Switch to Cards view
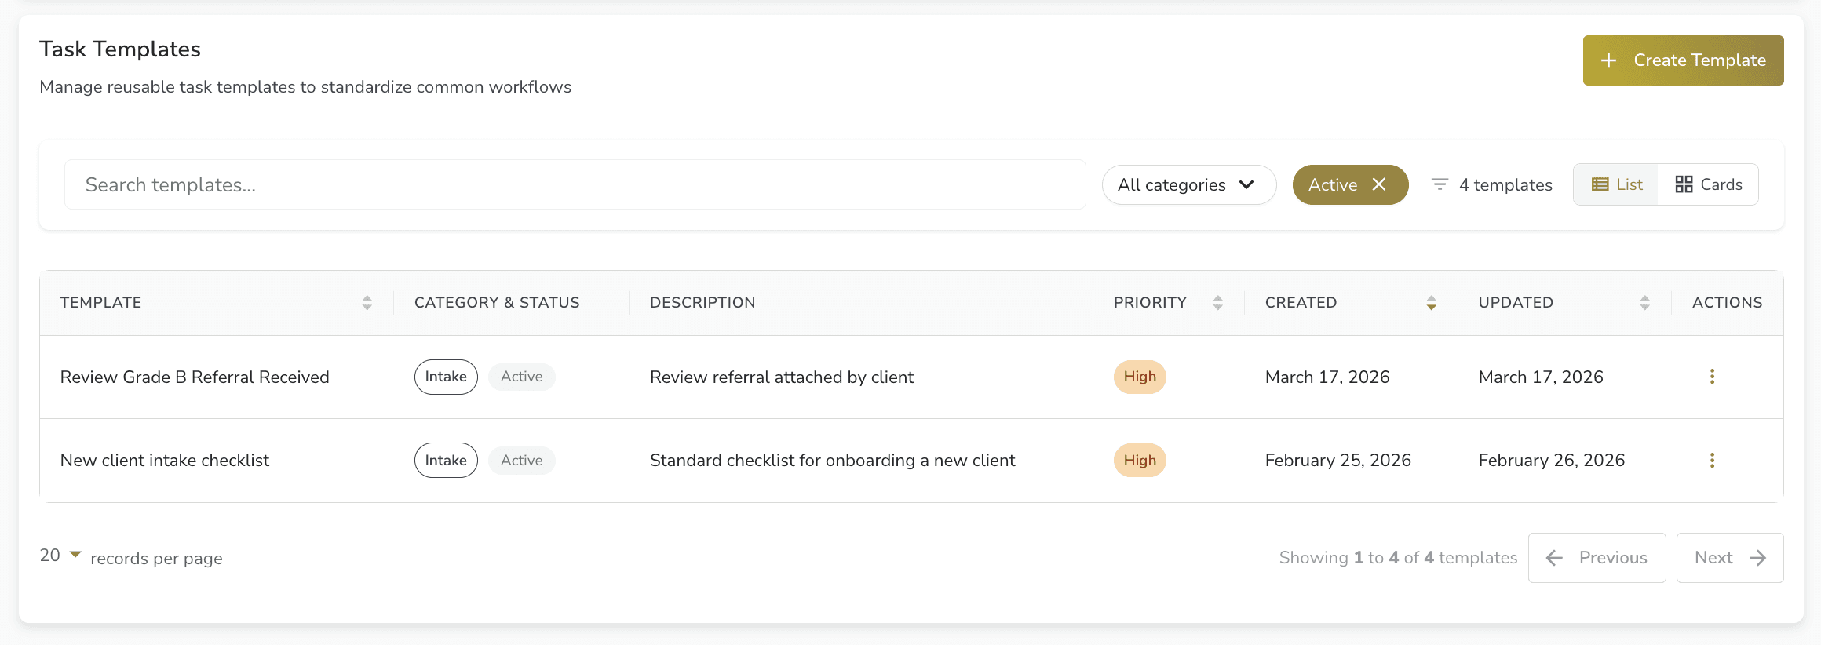Viewport: 1821px width, 645px height. tap(1708, 184)
